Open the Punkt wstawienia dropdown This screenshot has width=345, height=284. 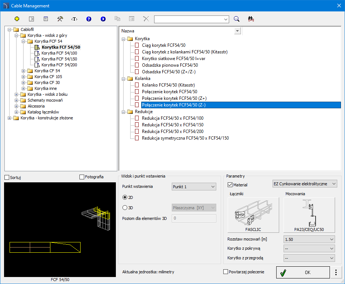(x=194, y=187)
